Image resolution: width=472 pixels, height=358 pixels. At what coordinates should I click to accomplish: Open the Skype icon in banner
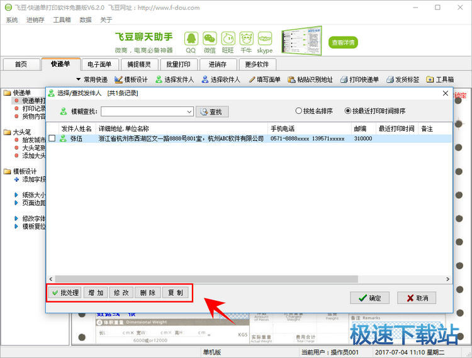(265, 39)
